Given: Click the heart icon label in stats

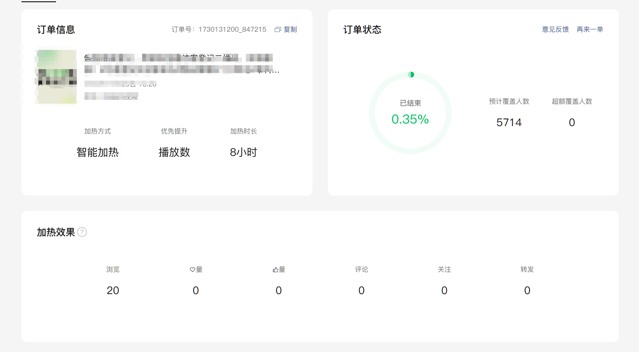Looking at the screenshot, I should click(192, 270).
